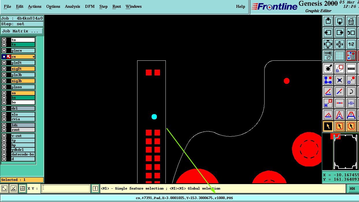Click the 'cs,#7391,Pad' feature info text
Screen dimensions: 359x202
pyautogui.click(x=148, y=198)
